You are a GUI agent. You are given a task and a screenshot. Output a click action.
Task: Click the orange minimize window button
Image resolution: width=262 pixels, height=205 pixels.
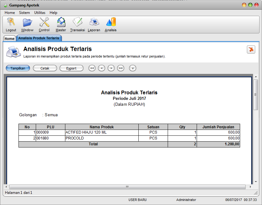[244, 5]
